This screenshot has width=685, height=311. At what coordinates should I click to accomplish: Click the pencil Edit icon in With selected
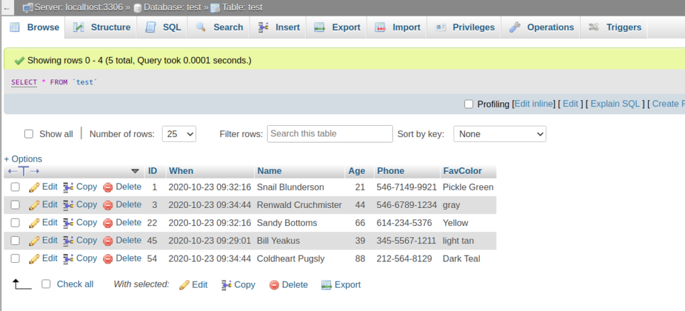click(x=184, y=285)
